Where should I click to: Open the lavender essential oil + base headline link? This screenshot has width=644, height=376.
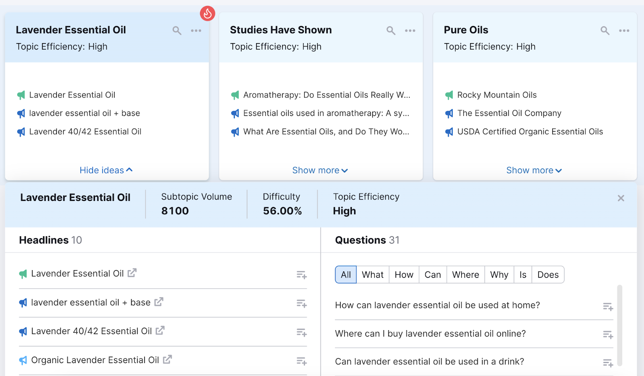click(159, 302)
